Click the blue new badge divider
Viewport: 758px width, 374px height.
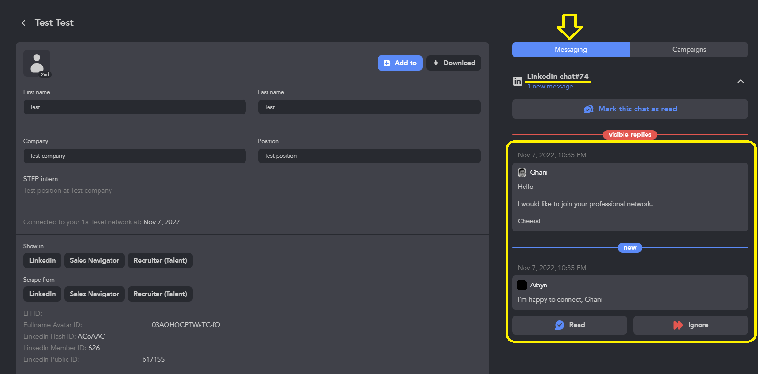point(630,248)
